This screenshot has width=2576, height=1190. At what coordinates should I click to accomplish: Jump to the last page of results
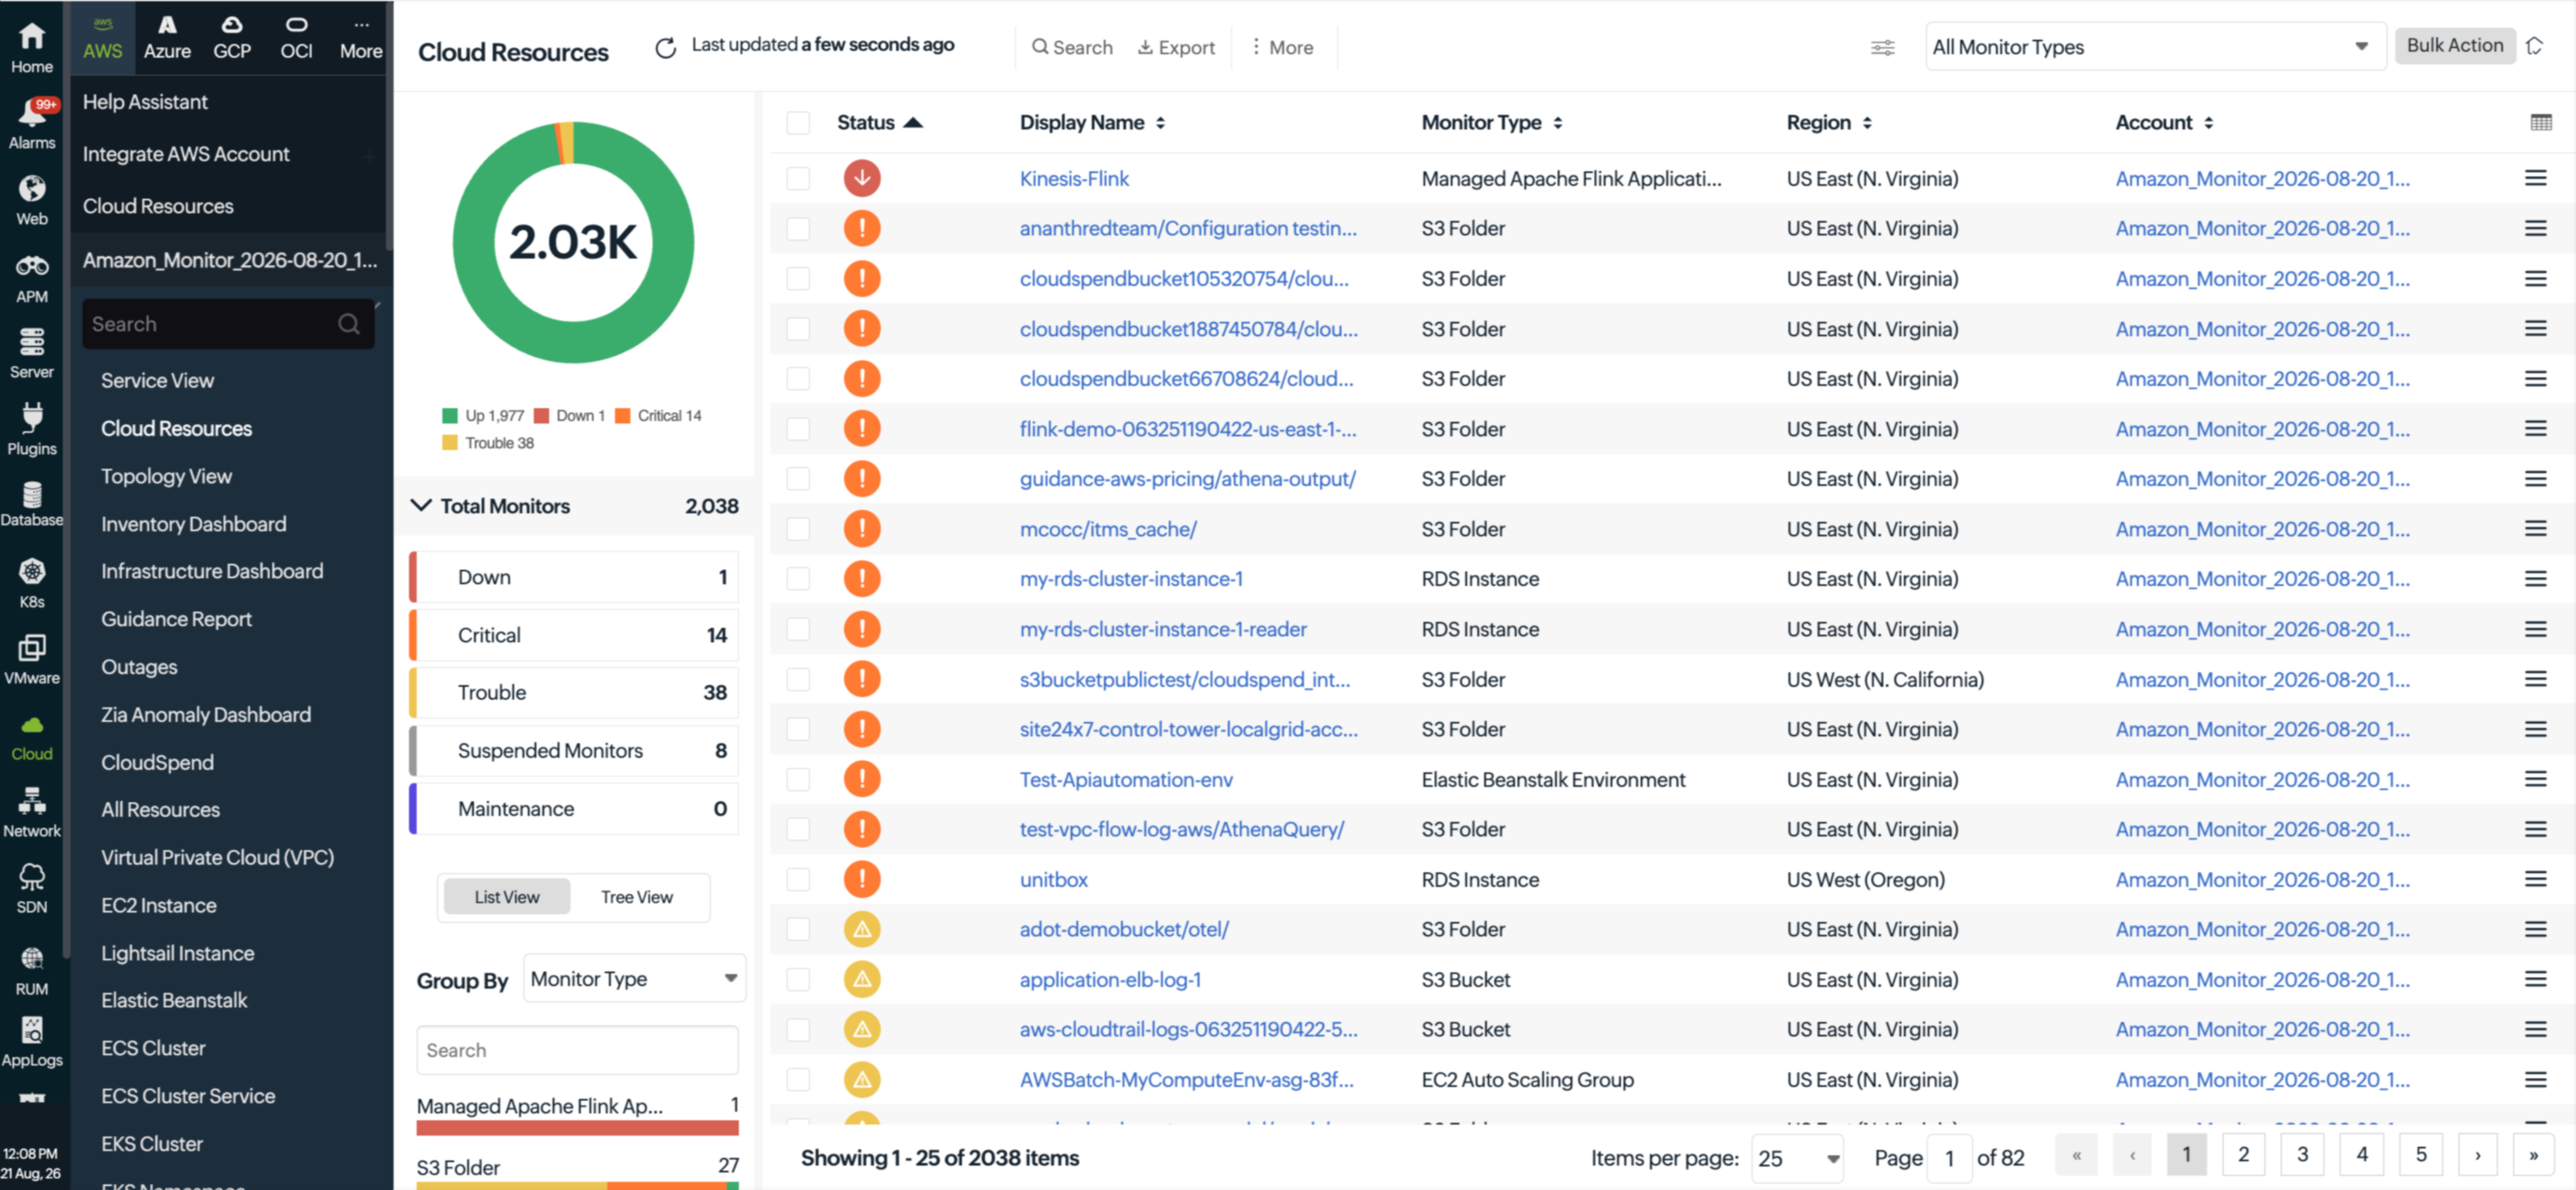point(2533,1155)
